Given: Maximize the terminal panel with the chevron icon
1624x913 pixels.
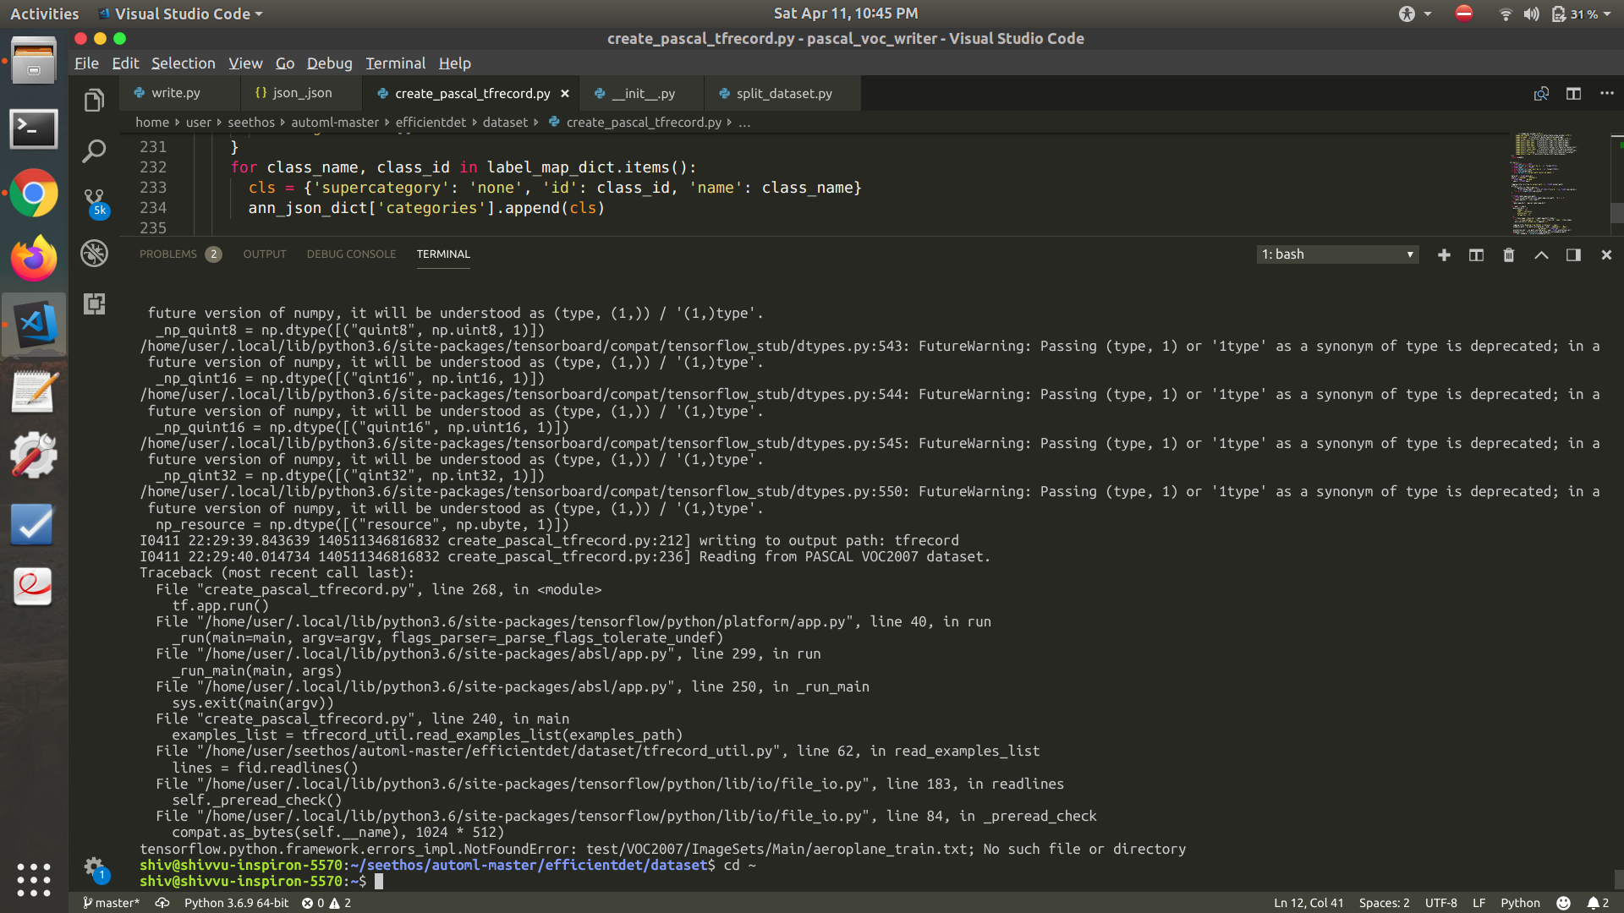Looking at the screenshot, I should click(1541, 254).
